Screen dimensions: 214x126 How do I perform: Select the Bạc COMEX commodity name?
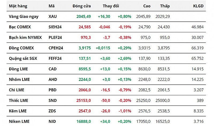[x=20, y=27]
